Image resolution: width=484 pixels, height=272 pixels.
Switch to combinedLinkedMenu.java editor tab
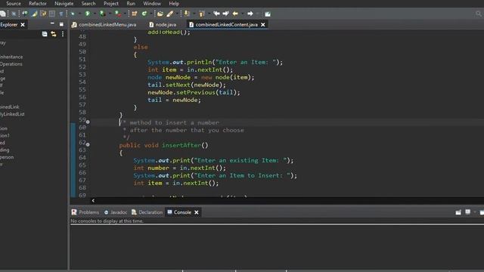tap(104, 25)
